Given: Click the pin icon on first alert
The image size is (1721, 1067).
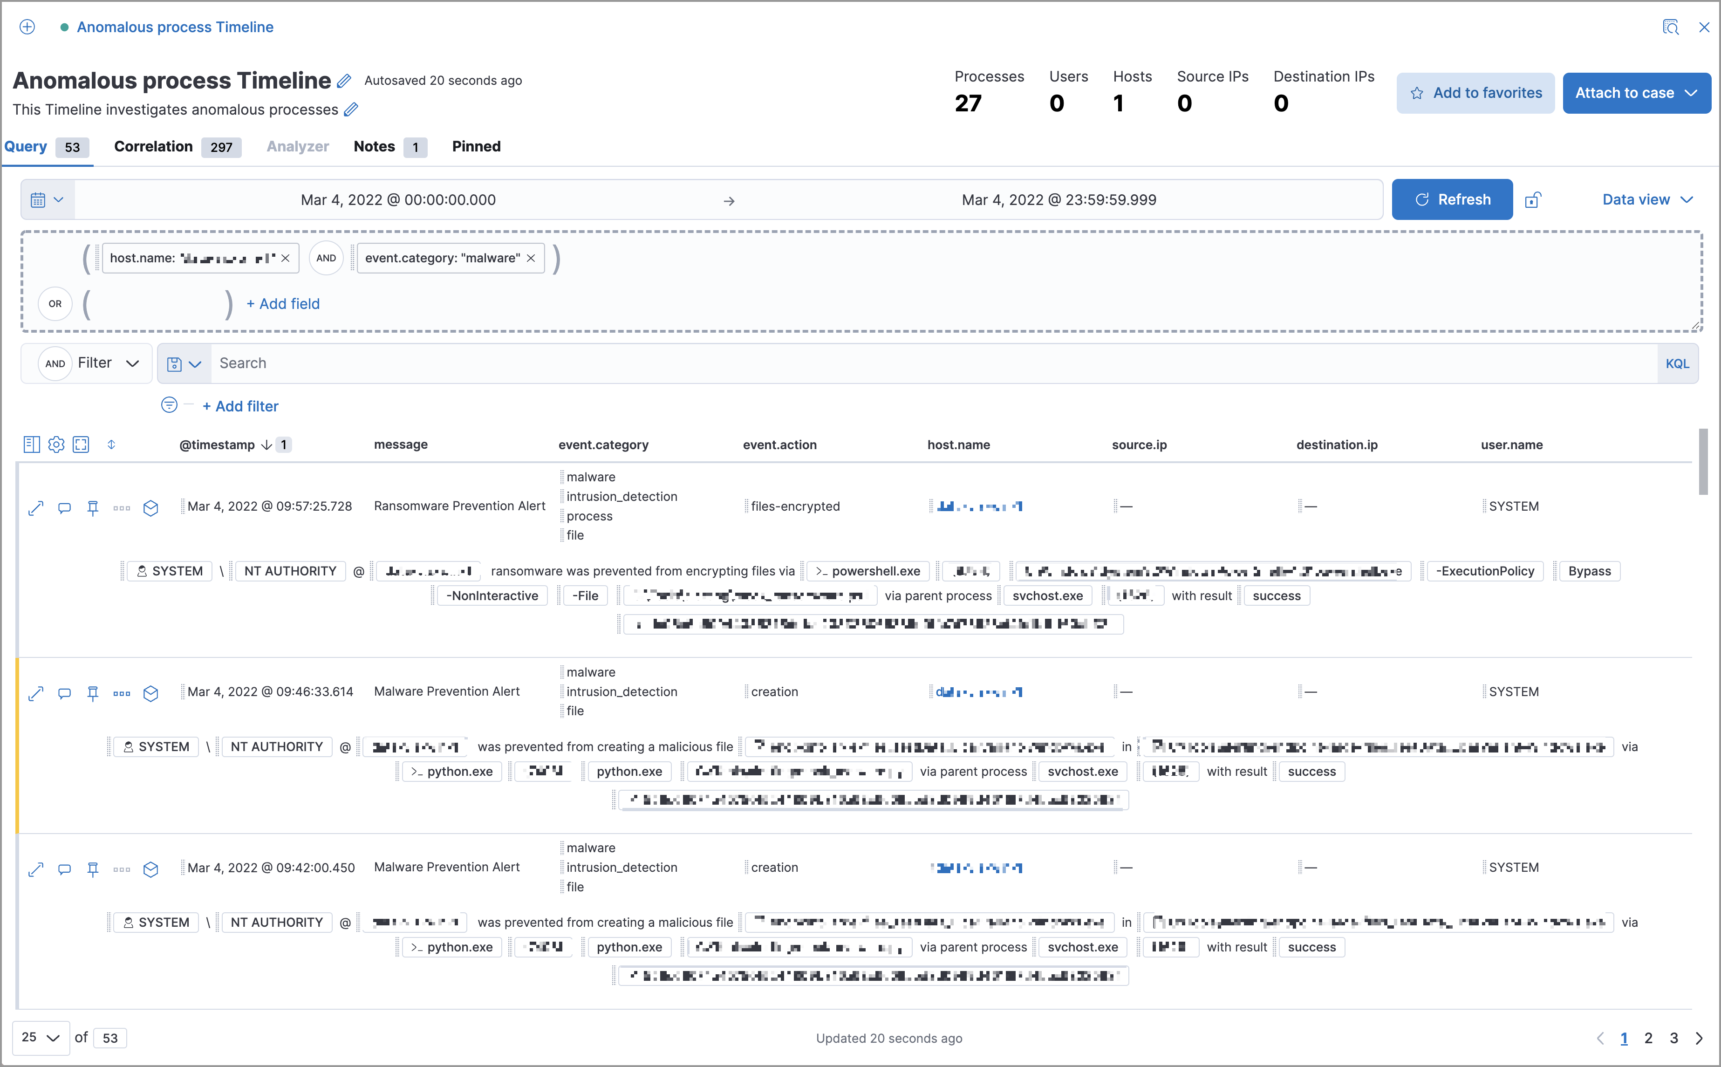Looking at the screenshot, I should tap(94, 504).
